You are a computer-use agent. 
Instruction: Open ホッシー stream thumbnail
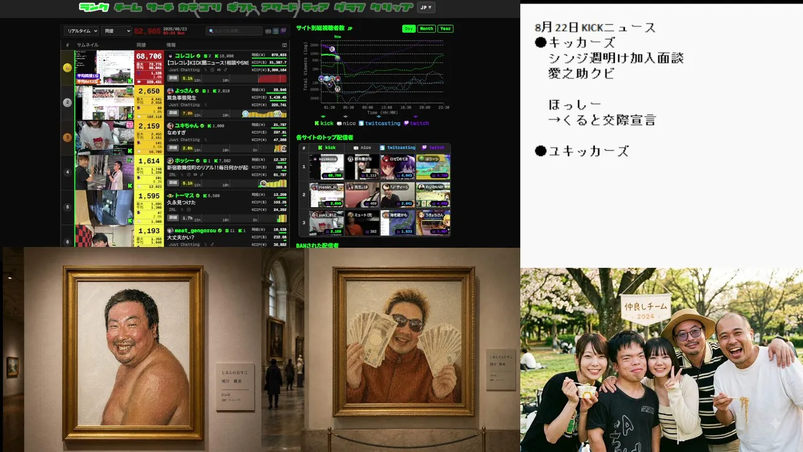pyautogui.click(x=104, y=172)
